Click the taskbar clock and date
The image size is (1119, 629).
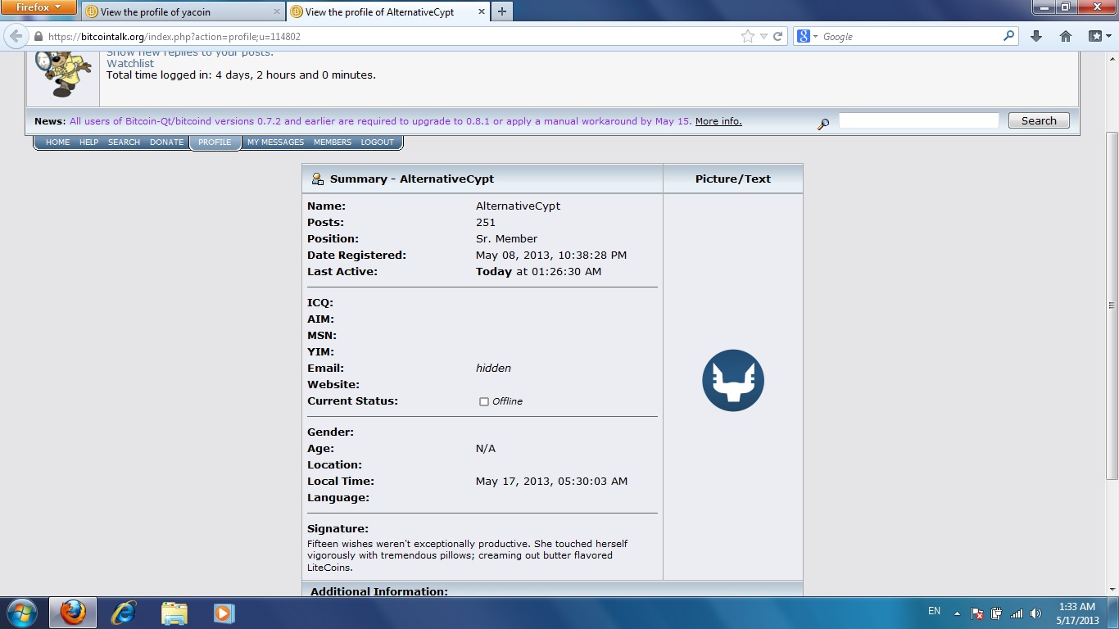tap(1077, 613)
